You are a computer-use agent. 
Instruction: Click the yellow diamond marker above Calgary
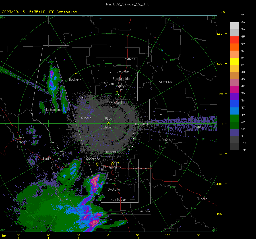(112, 164)
